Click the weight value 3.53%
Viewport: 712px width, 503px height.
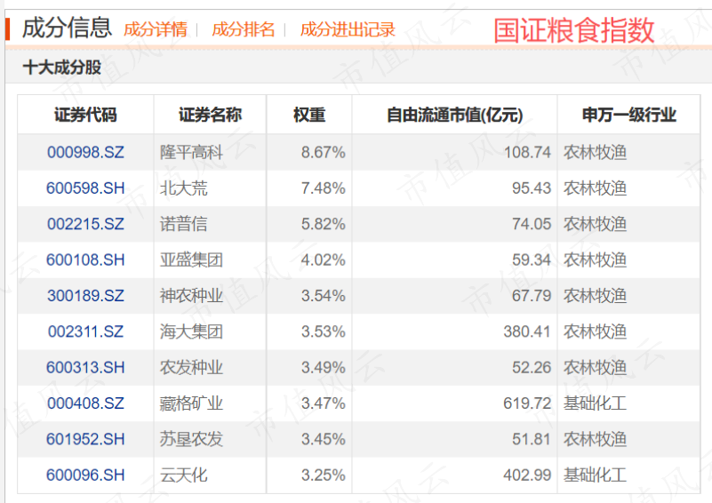[x=324, y=331]
